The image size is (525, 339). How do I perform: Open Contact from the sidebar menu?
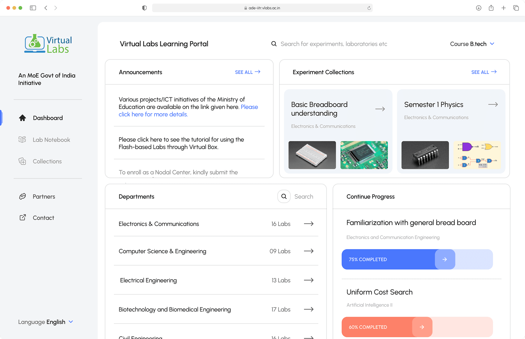(x=43, y=217)
